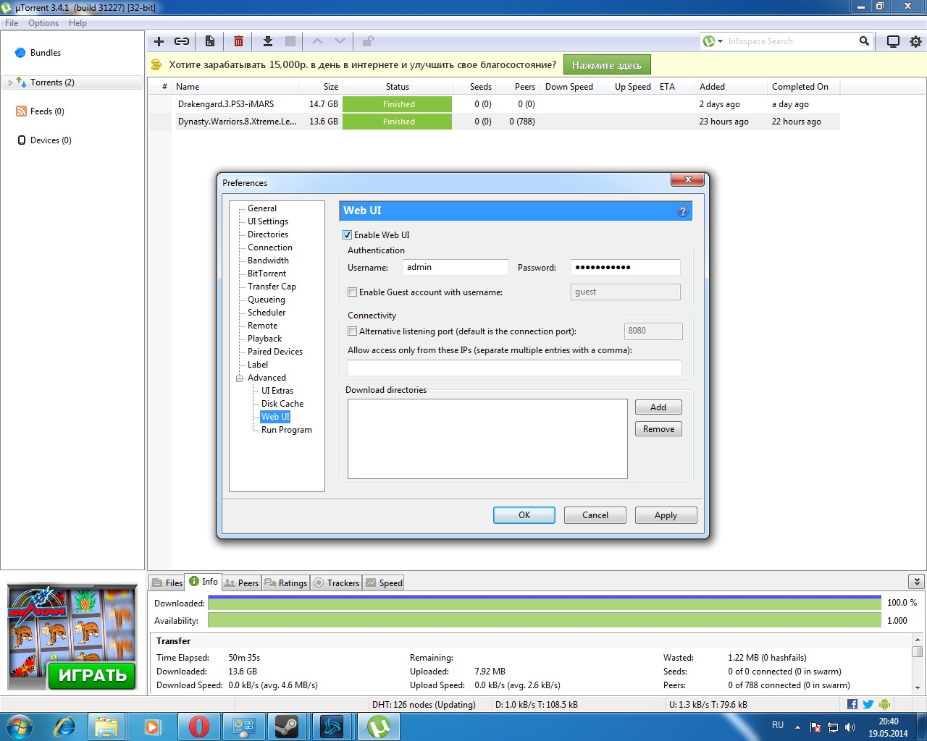927x741 pixels.
Task: Click the help question mark in Web UI header
Action: coord(682,211)
